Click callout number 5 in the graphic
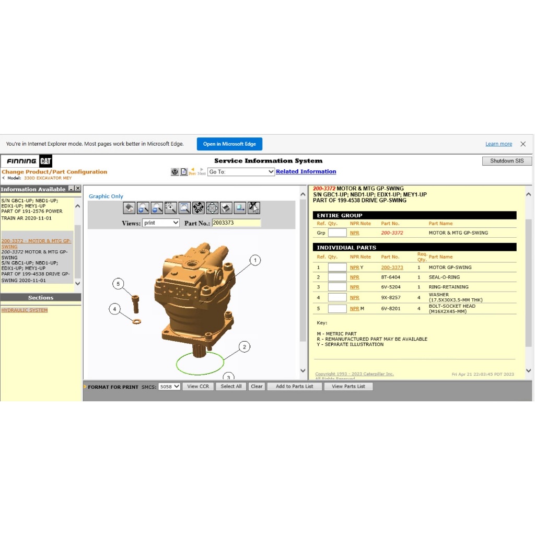Image resolution: width=535 pixels, height=535 pixels. click(118, 284)
